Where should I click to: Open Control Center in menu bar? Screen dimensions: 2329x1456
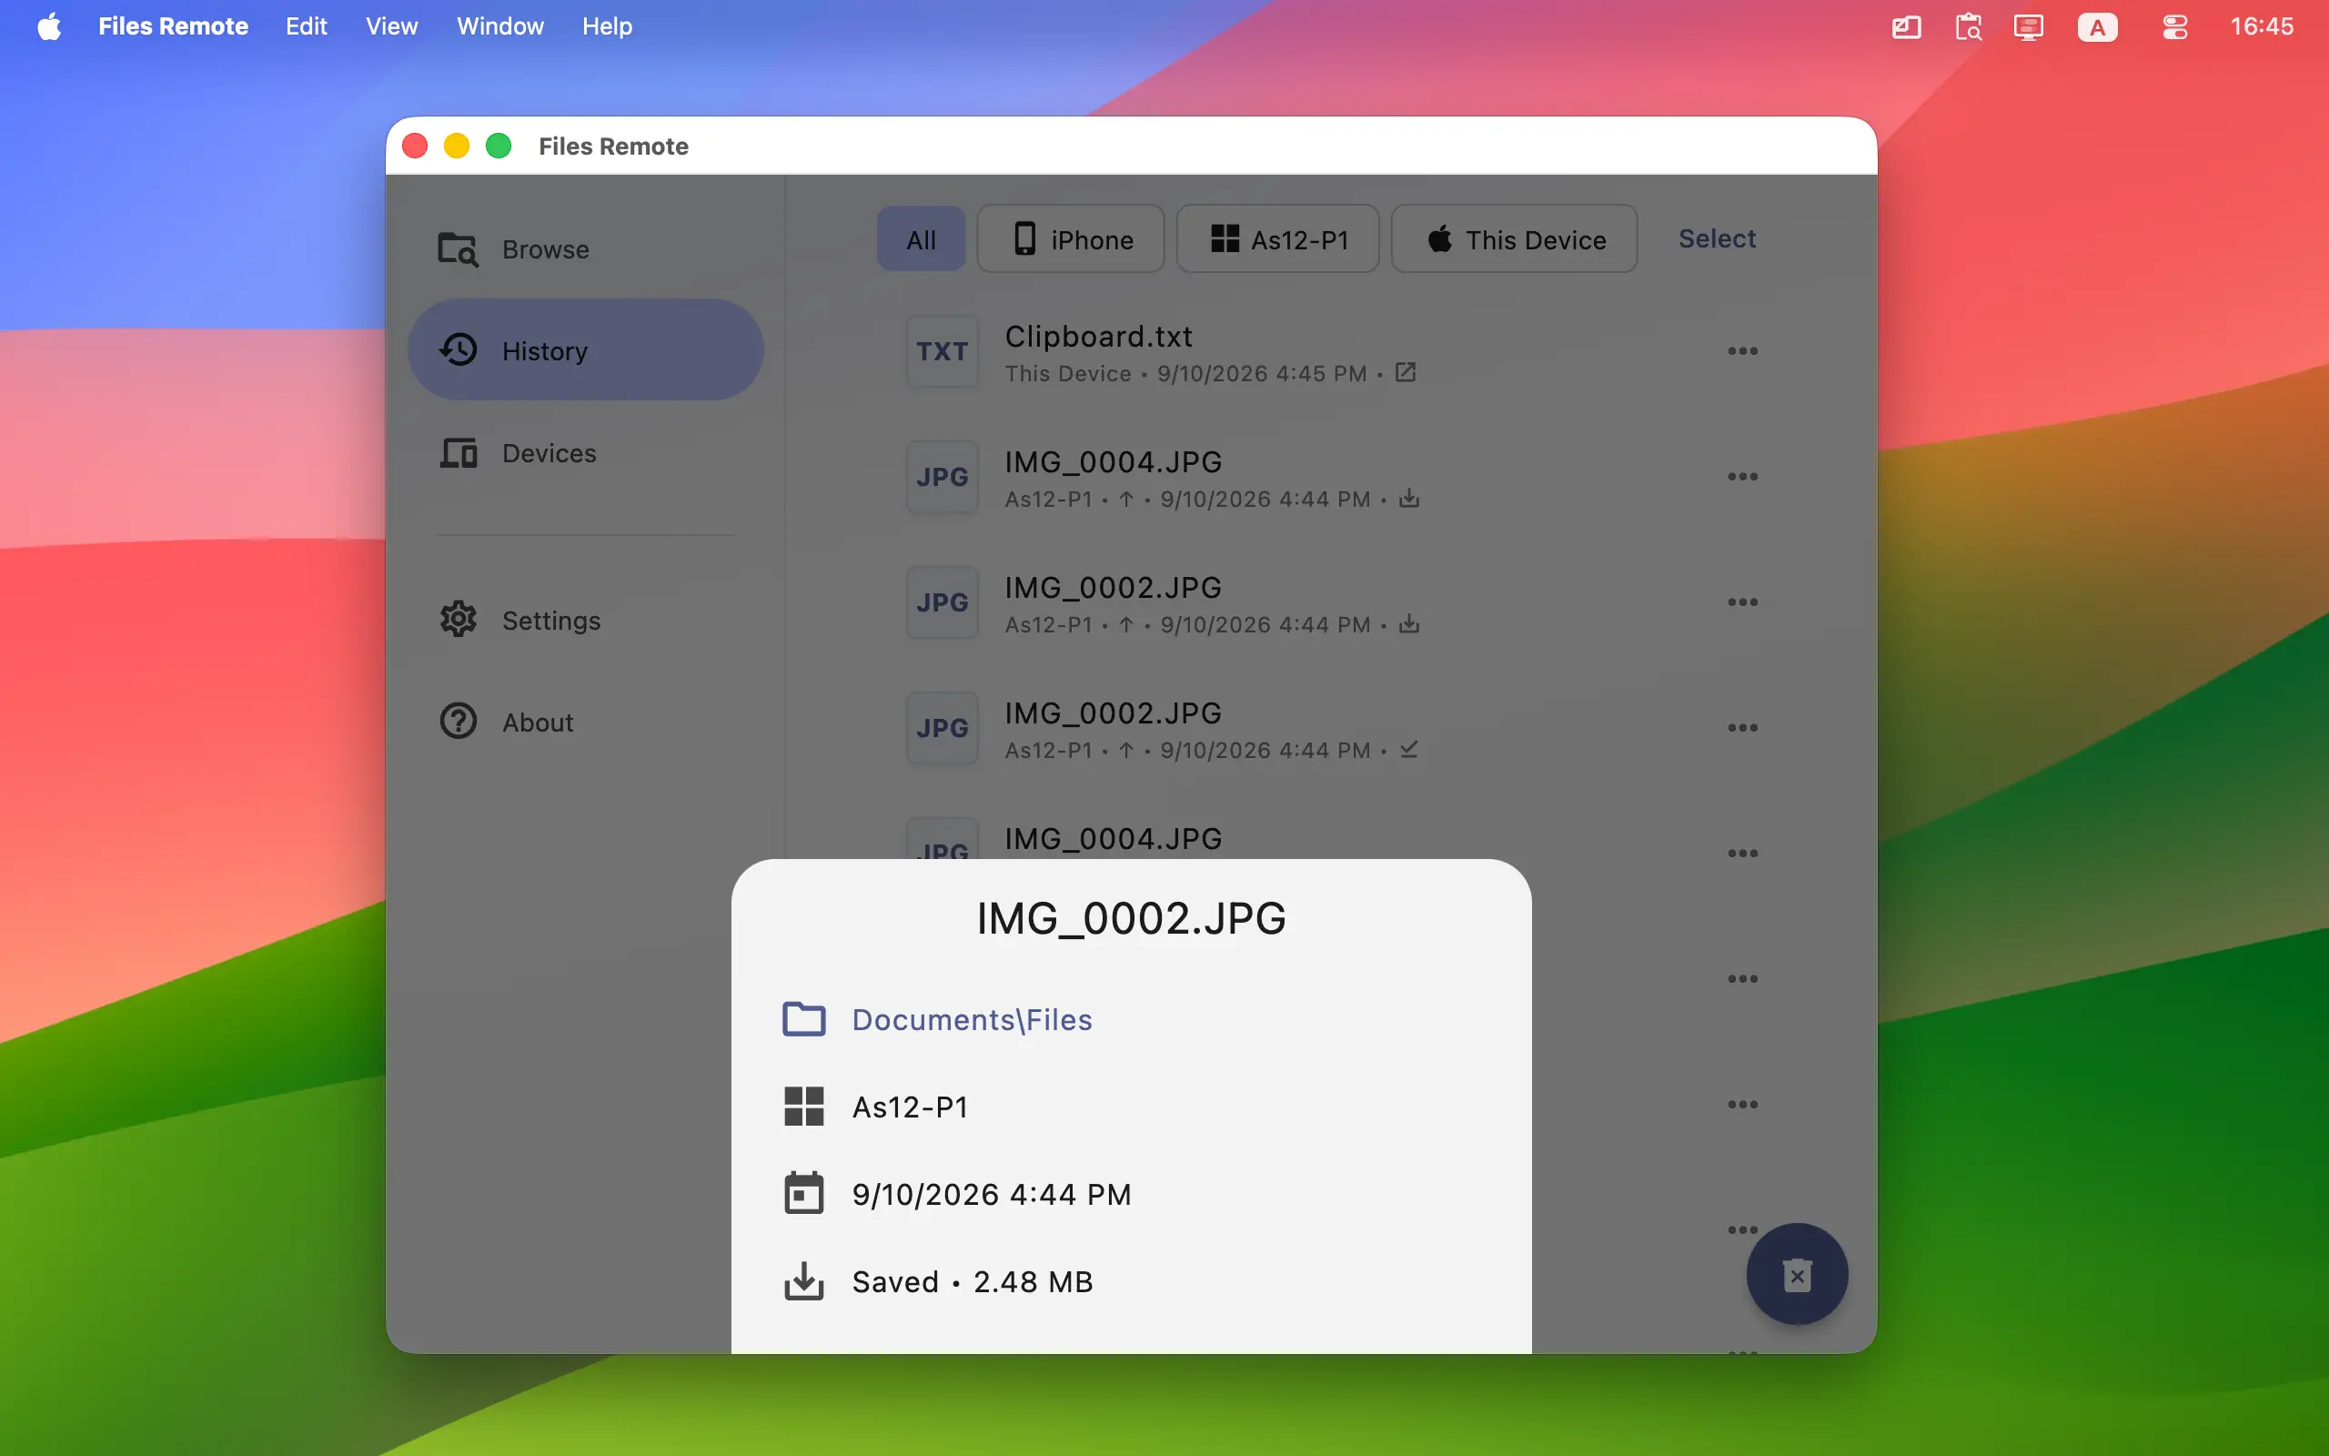click(2175, 26)
